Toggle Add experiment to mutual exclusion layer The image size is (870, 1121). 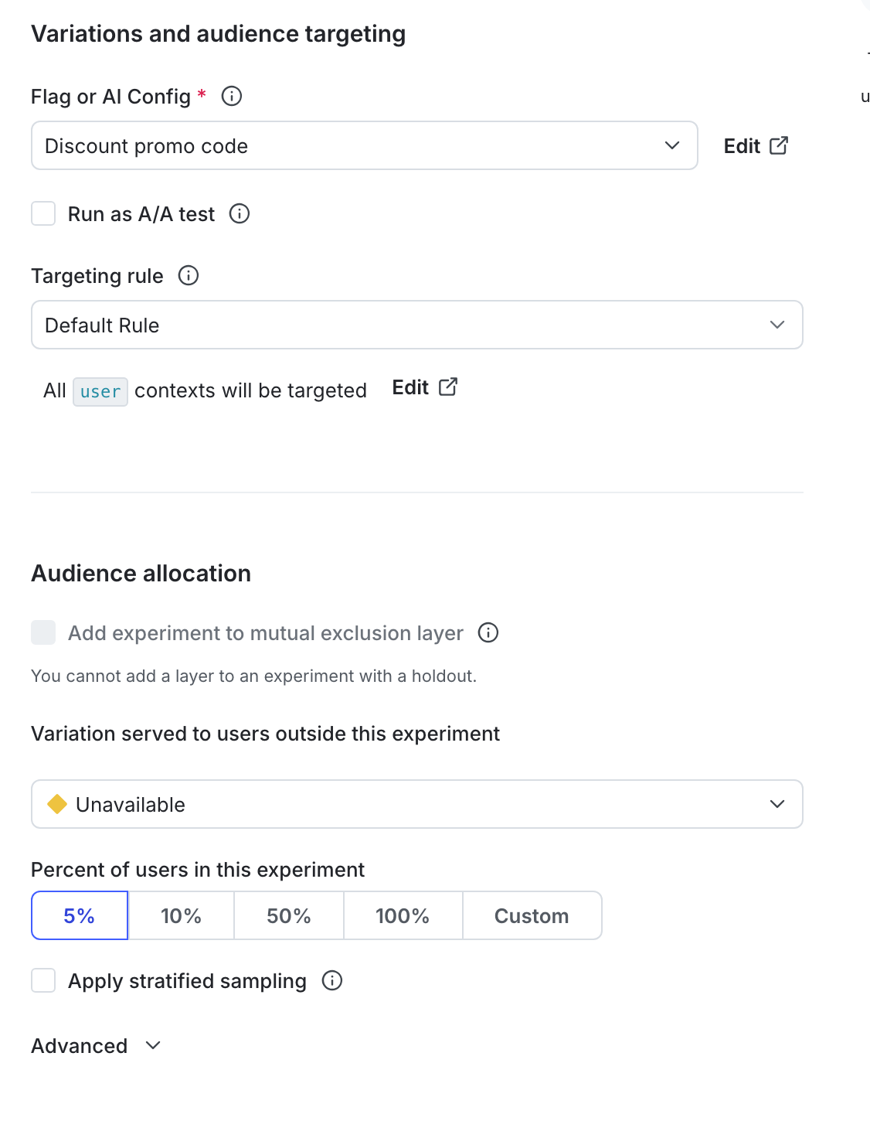(43, 632)
